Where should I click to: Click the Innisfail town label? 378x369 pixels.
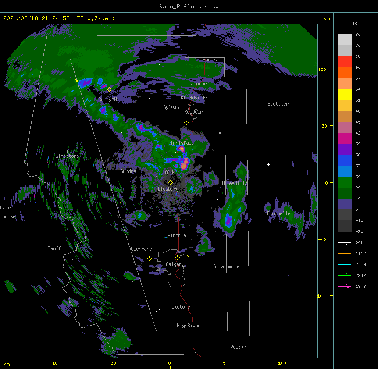click(x=182, y=143)
